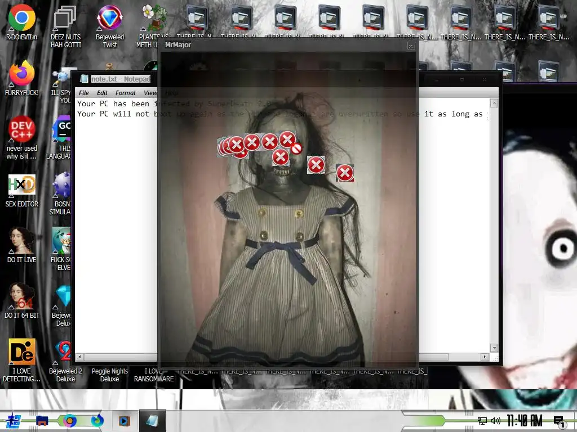The image size is (577, 432).
Task: Launch the I LOVE DETECTING desktop shortcut
Action: [22, 352]
